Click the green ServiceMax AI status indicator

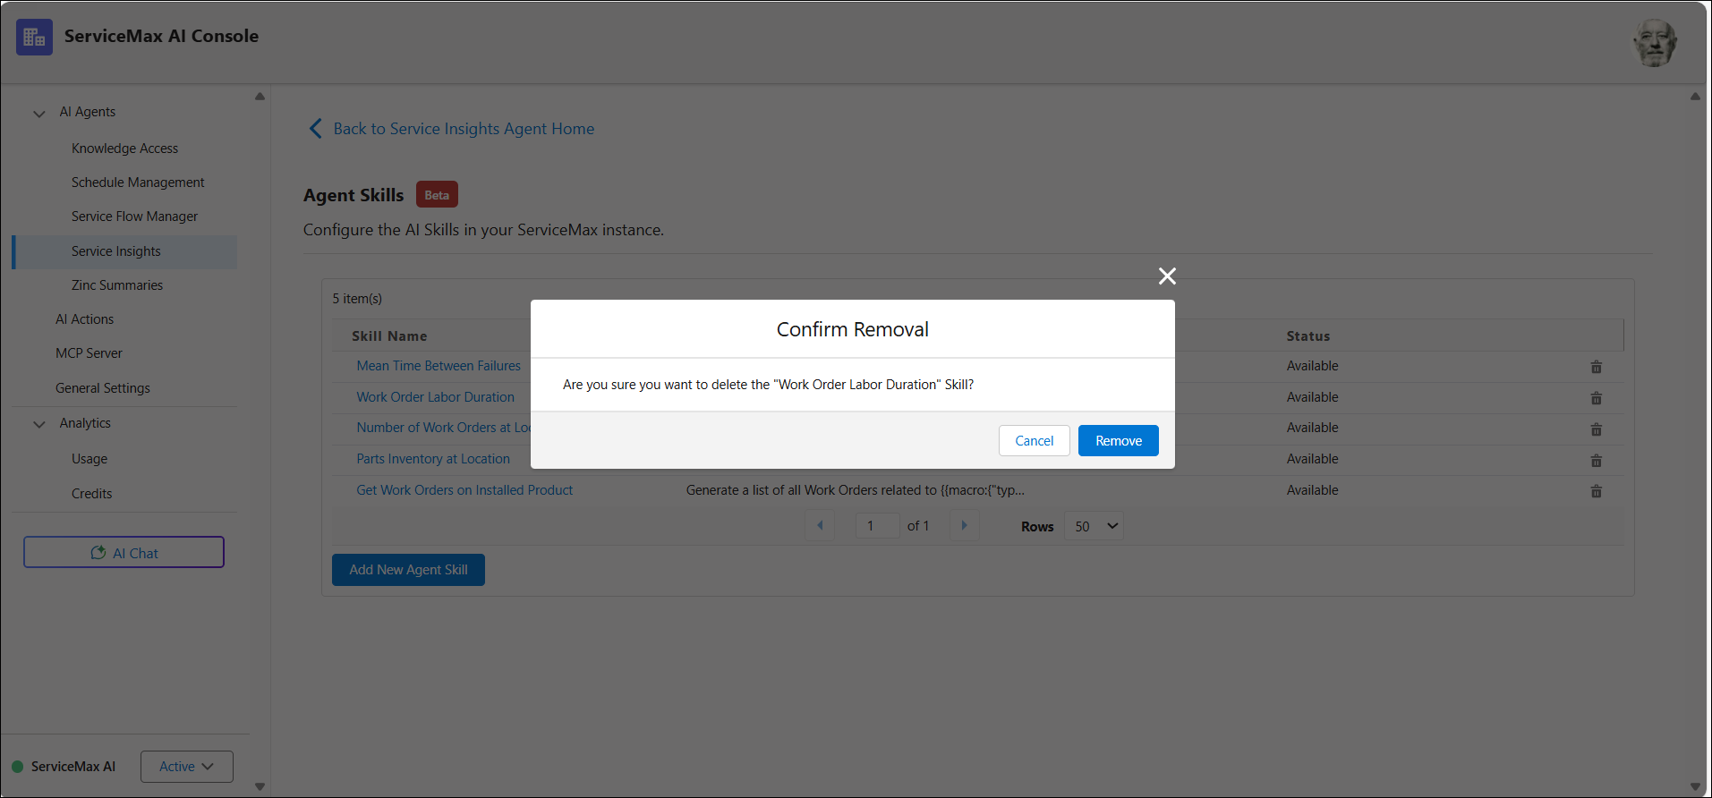point(17,767)
